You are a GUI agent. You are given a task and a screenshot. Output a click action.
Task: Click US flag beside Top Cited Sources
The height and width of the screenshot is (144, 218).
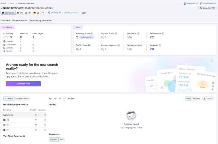24,136
